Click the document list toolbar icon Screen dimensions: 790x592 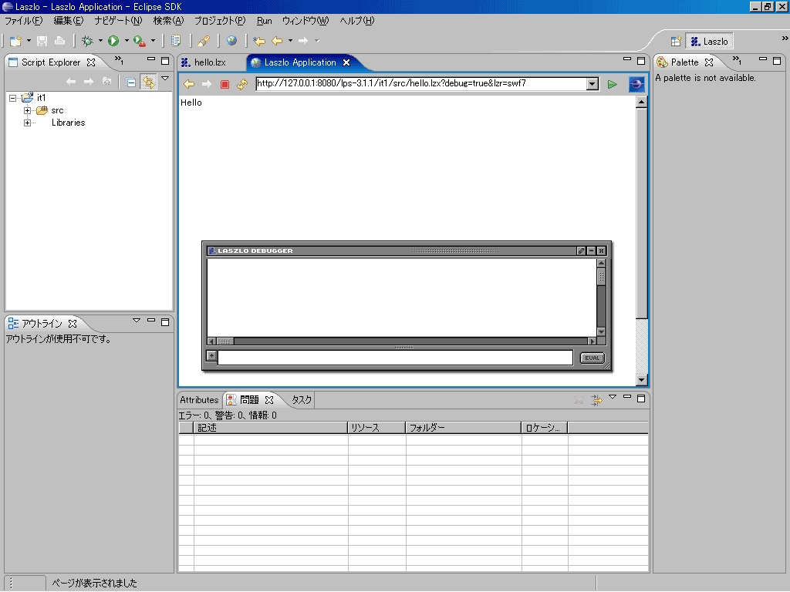[176, 41]
